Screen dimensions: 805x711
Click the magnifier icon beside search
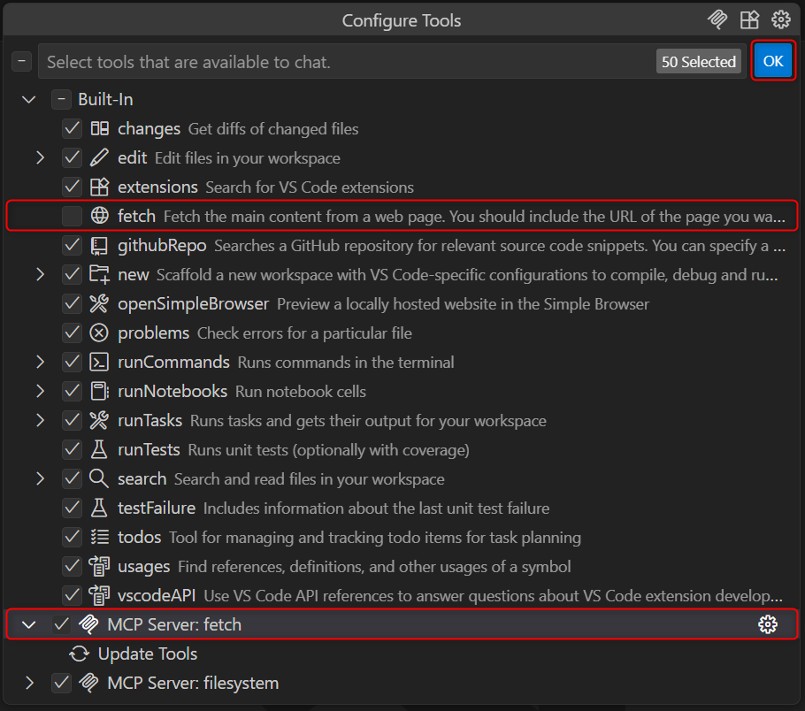[99, 479]
